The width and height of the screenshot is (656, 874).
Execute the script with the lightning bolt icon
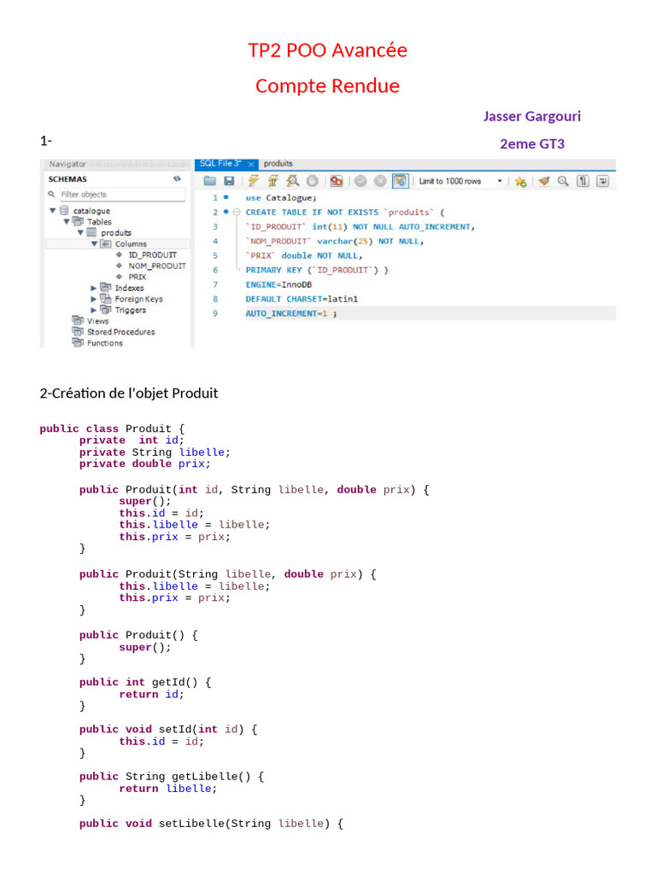point(253,181)
